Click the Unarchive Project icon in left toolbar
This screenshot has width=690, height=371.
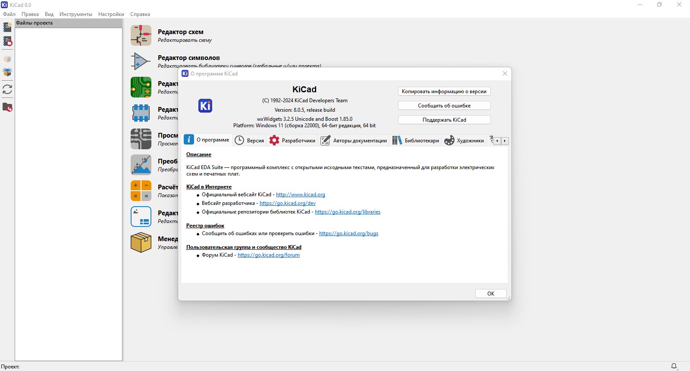point(7,72)
